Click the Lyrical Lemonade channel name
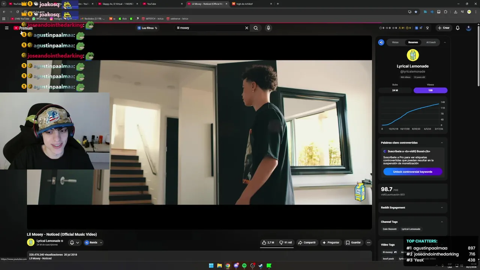This screenshot has width=480, height=270. 412,66
